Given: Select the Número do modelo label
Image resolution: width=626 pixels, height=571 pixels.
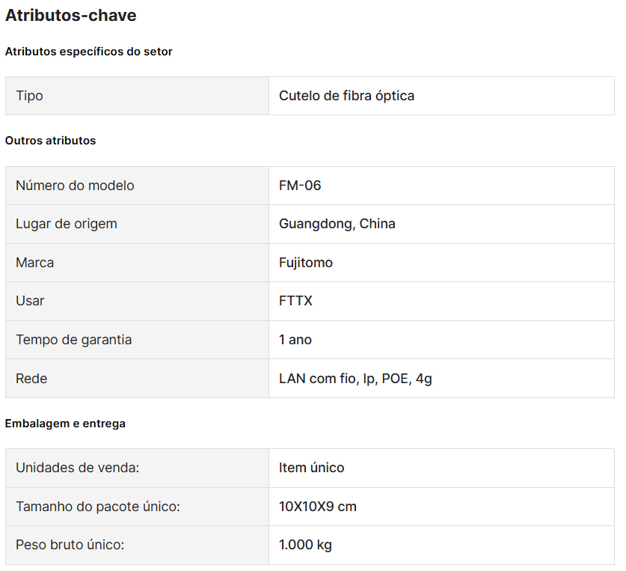Looking at the screenshot, I should [x=75, y=186].
